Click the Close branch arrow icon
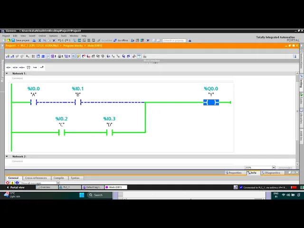 [41, 67]
